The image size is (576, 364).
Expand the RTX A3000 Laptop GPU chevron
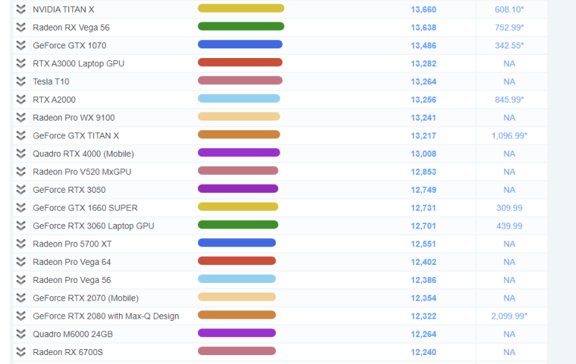(21, 63)
